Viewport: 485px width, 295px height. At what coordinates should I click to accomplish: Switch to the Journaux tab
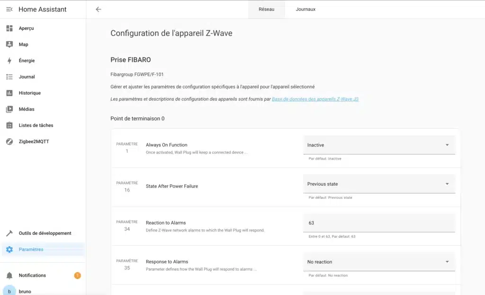coord(305,9)
